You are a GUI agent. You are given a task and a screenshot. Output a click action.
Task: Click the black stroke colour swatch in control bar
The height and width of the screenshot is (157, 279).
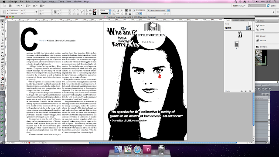pos(95,14)
